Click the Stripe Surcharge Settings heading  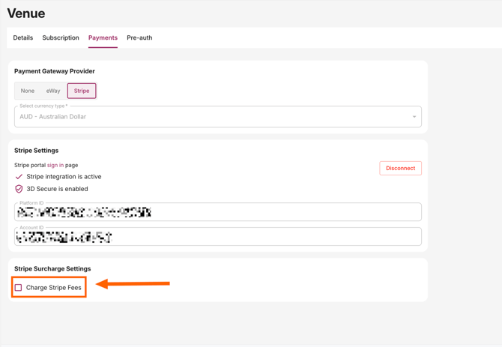click(52, 268)
